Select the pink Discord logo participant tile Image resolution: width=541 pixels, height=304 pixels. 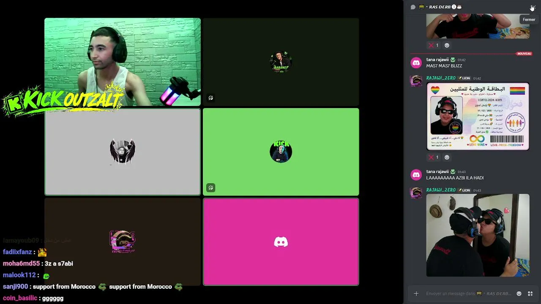[281, 242]
